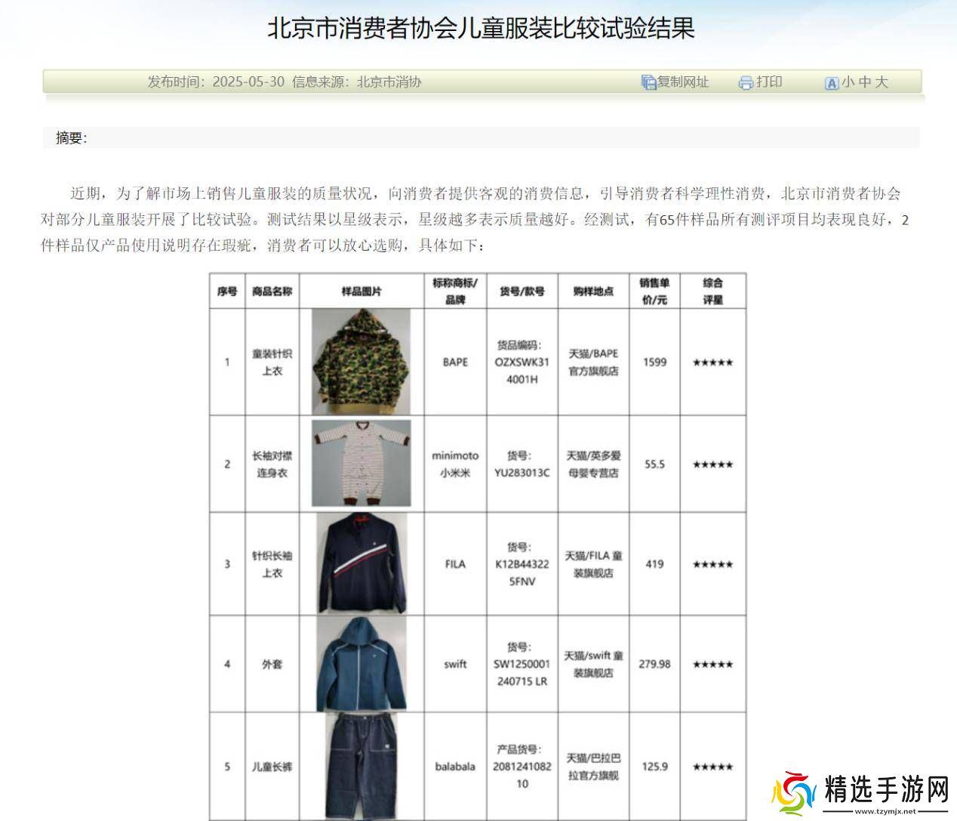The width and height of the screenshot is (957, 821).
Task: Open the balabala kids pants image
Action: pyautogui.click(x=362, y=766)
